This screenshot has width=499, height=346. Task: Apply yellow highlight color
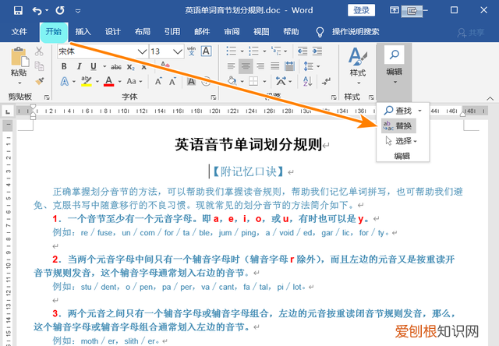click(x=87, y=81)
